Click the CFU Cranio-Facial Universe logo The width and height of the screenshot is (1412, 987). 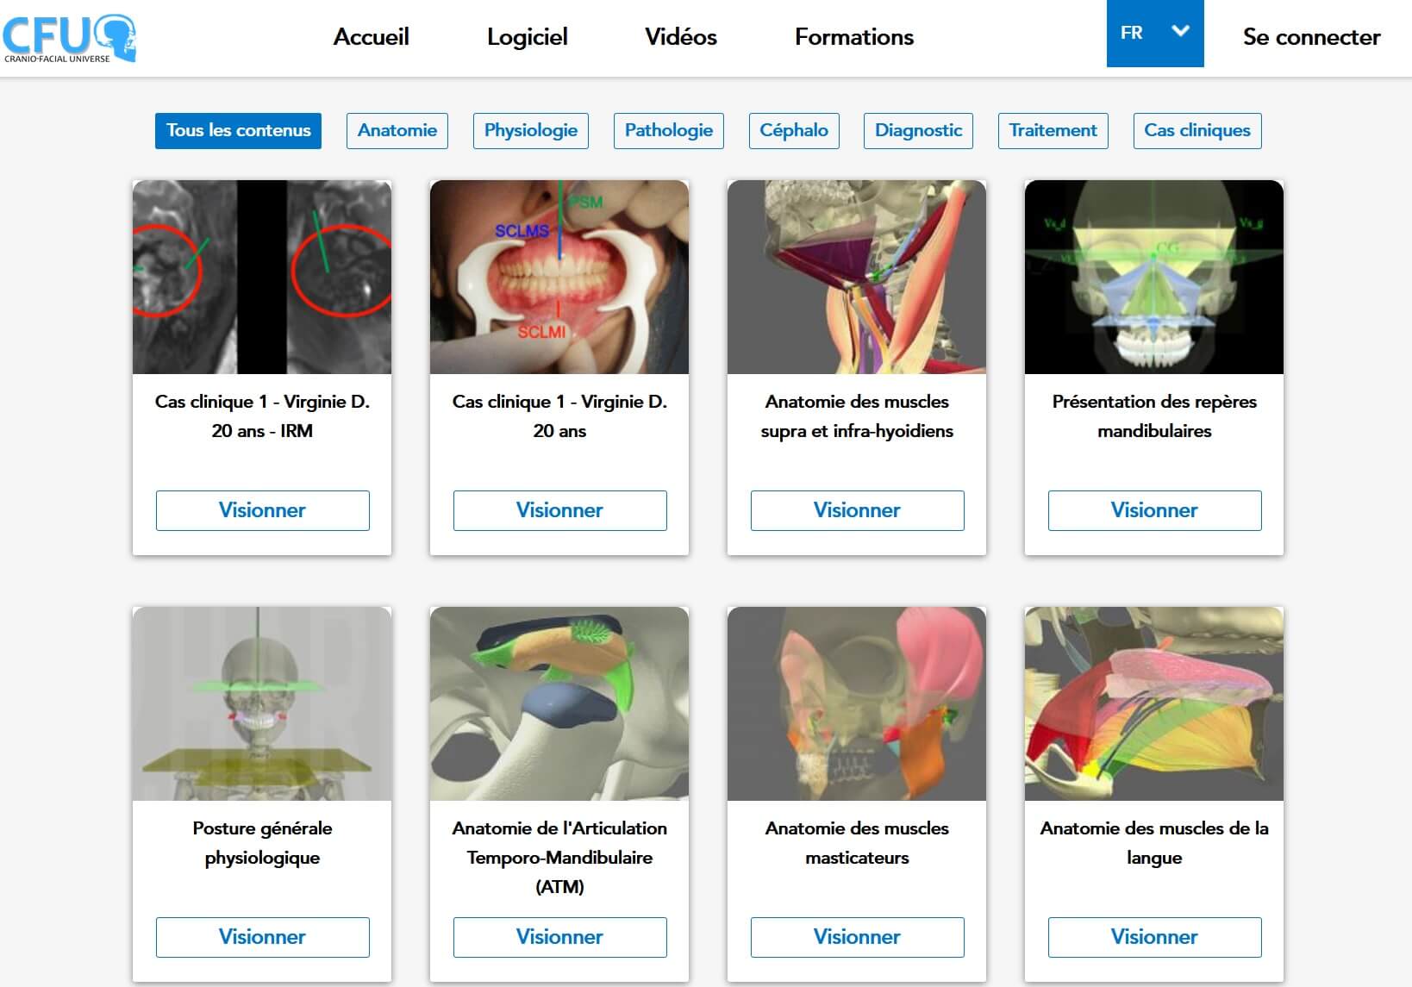point(69,38)
